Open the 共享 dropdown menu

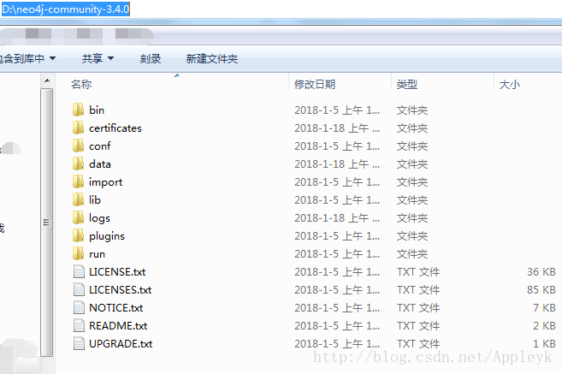click(x=98, y=58)
